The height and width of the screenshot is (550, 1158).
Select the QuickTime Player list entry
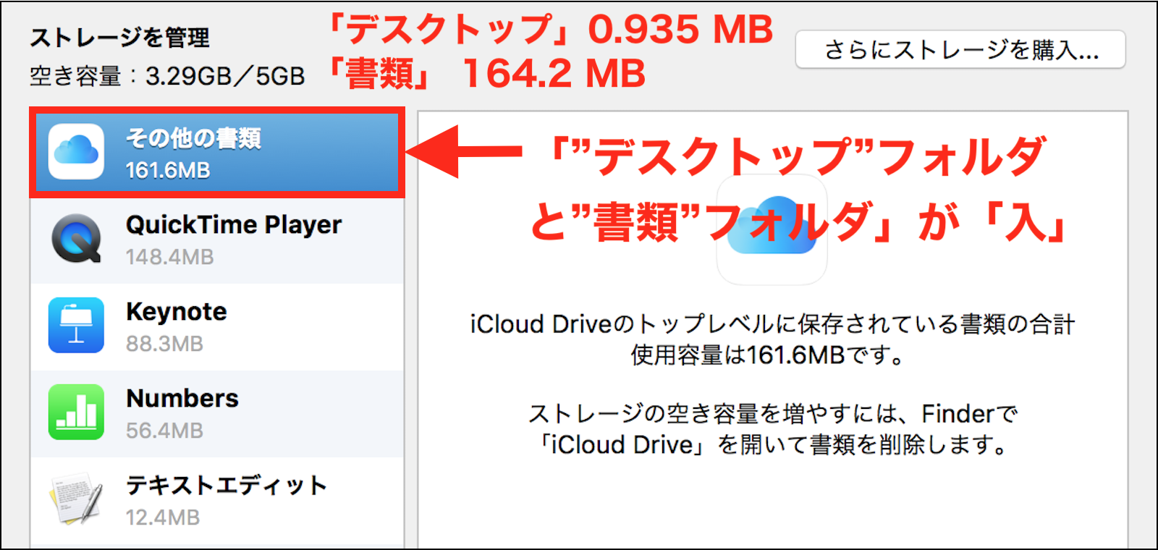tap(217, 240)
